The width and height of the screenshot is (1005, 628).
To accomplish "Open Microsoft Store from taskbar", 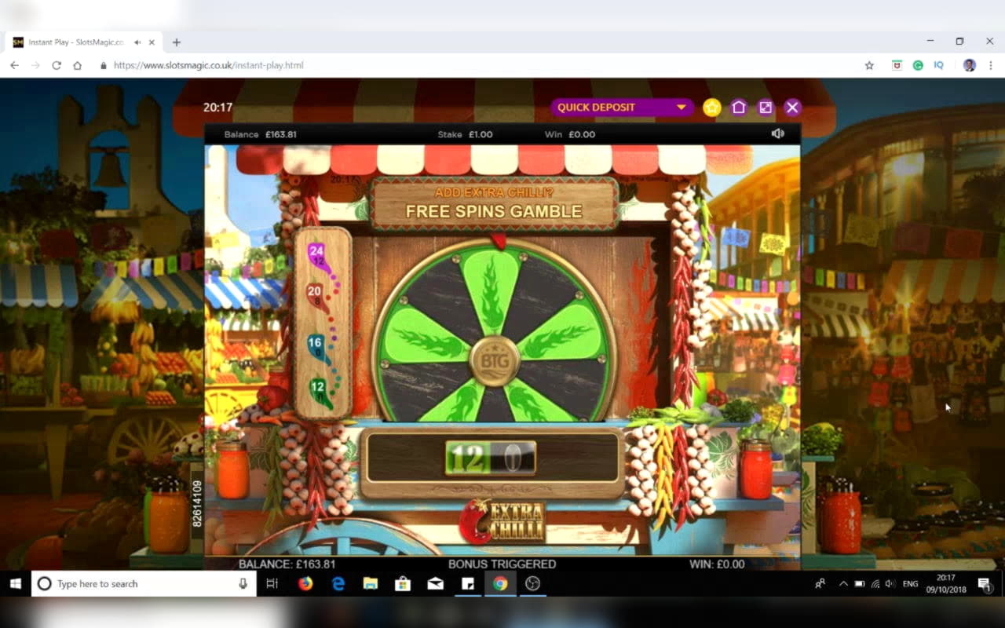I will (403, 583).
